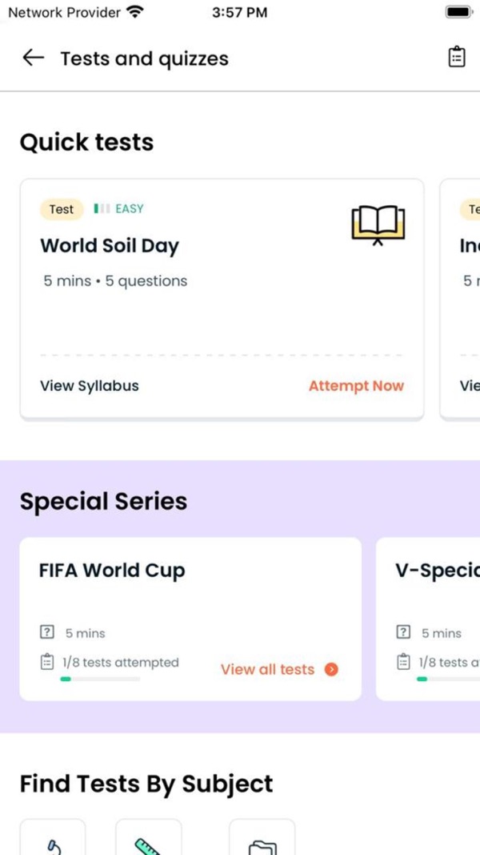Tap clipboard icon next to 1/8 tests attempted
480x855 pixels.
(x=47, y=662)
